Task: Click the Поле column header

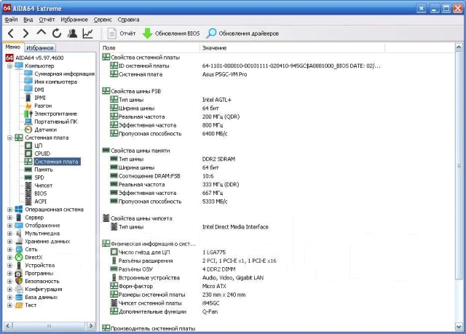Action: 150,48
